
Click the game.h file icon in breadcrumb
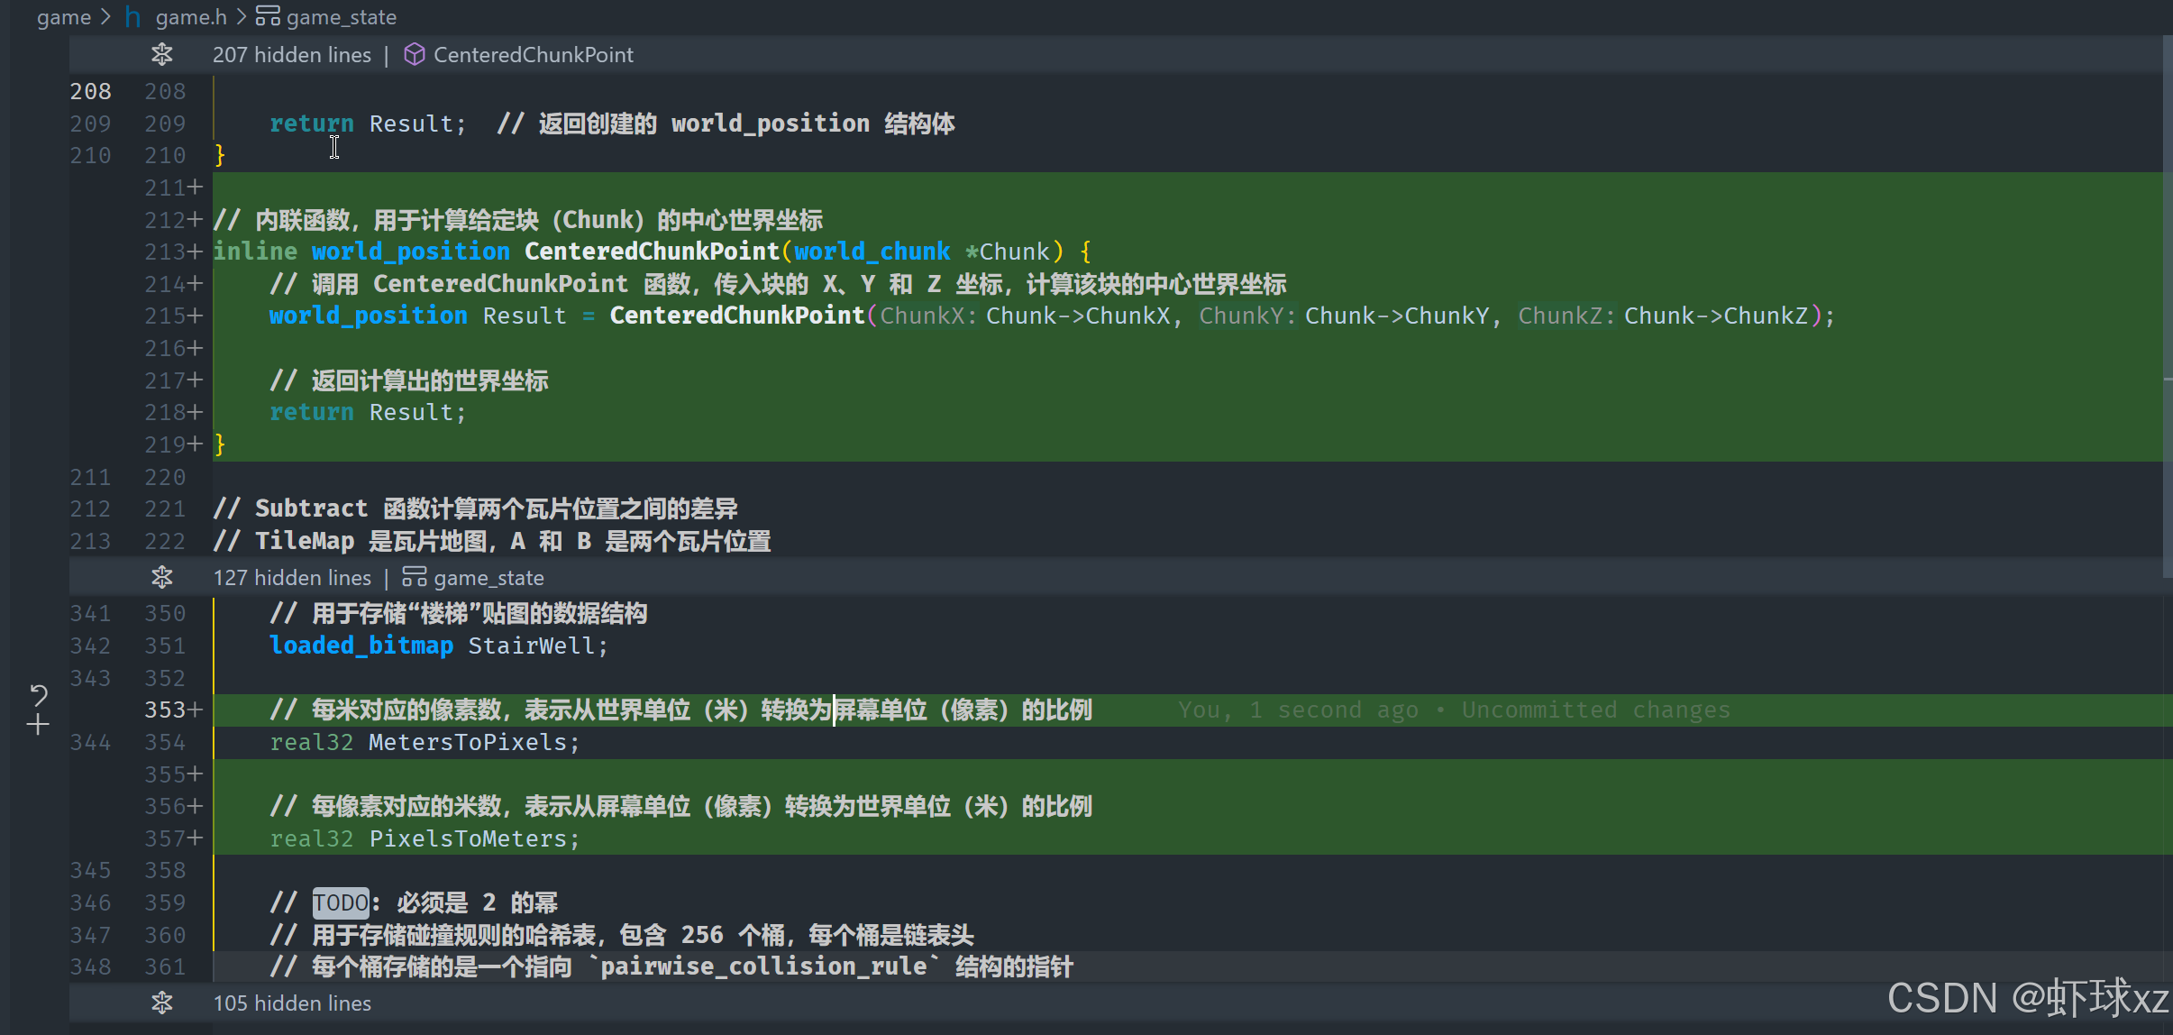(x=133, y=16)
